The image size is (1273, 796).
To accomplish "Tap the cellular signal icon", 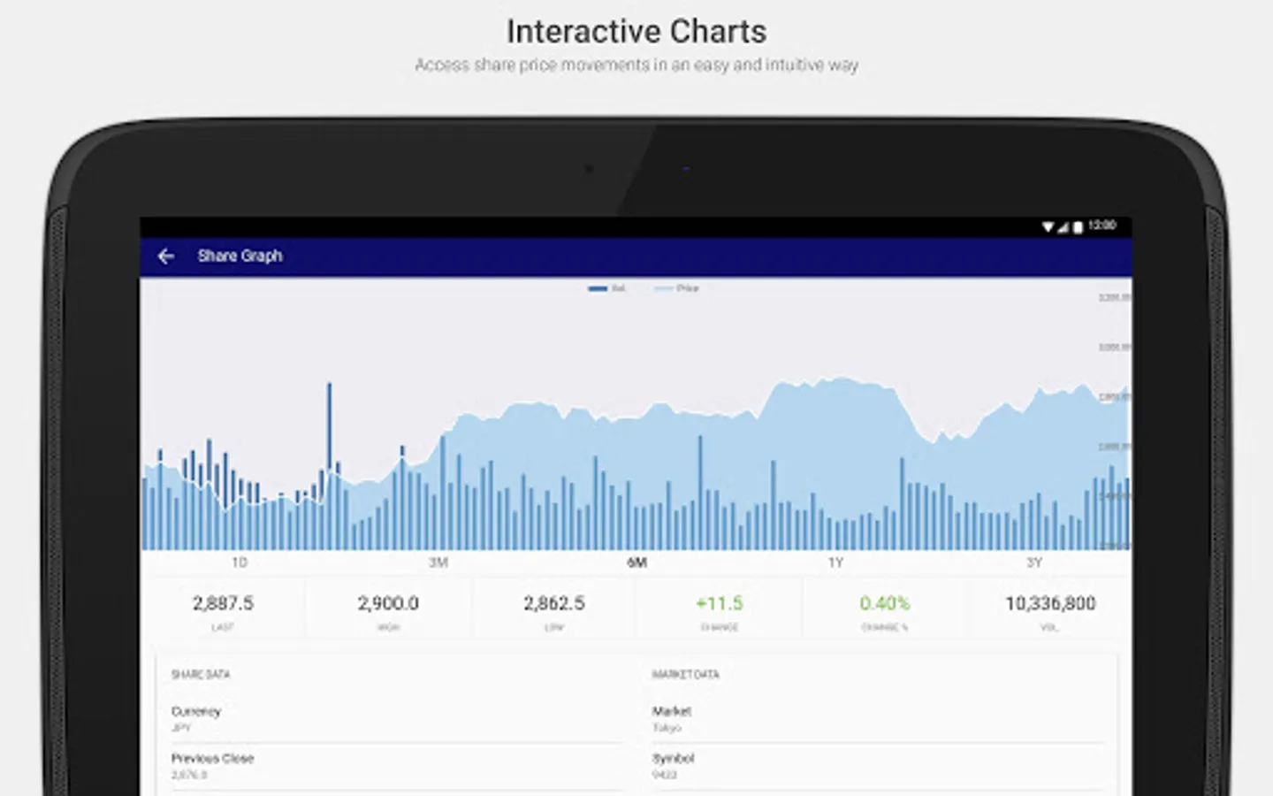I will 1063,227.
